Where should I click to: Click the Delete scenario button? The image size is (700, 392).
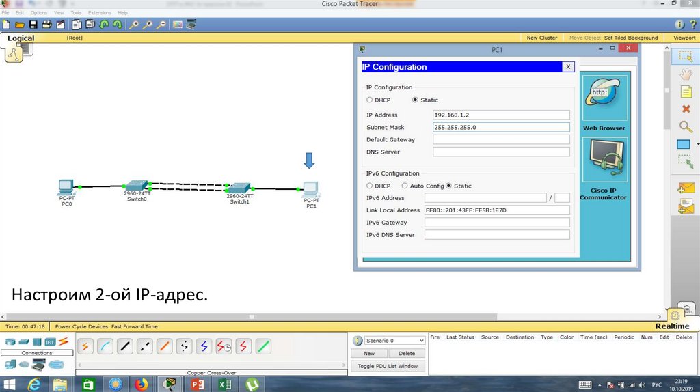tap(406, 353)
